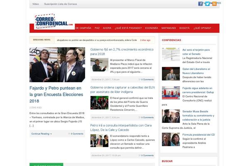The width and height of the screenshot is (249, 166).
Task: Select the MAPAMUNDI menu item
Action: pos(168,28)
